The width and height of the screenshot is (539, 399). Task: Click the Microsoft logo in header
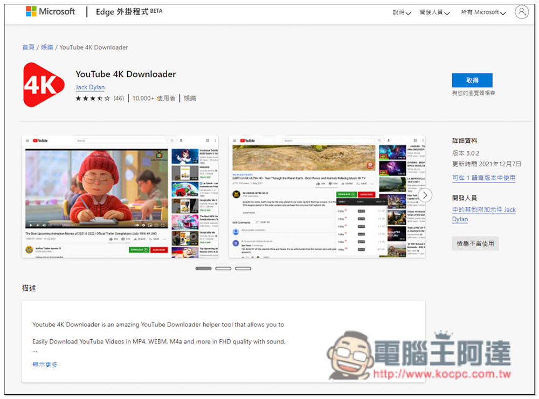click(x=50, y=11)
